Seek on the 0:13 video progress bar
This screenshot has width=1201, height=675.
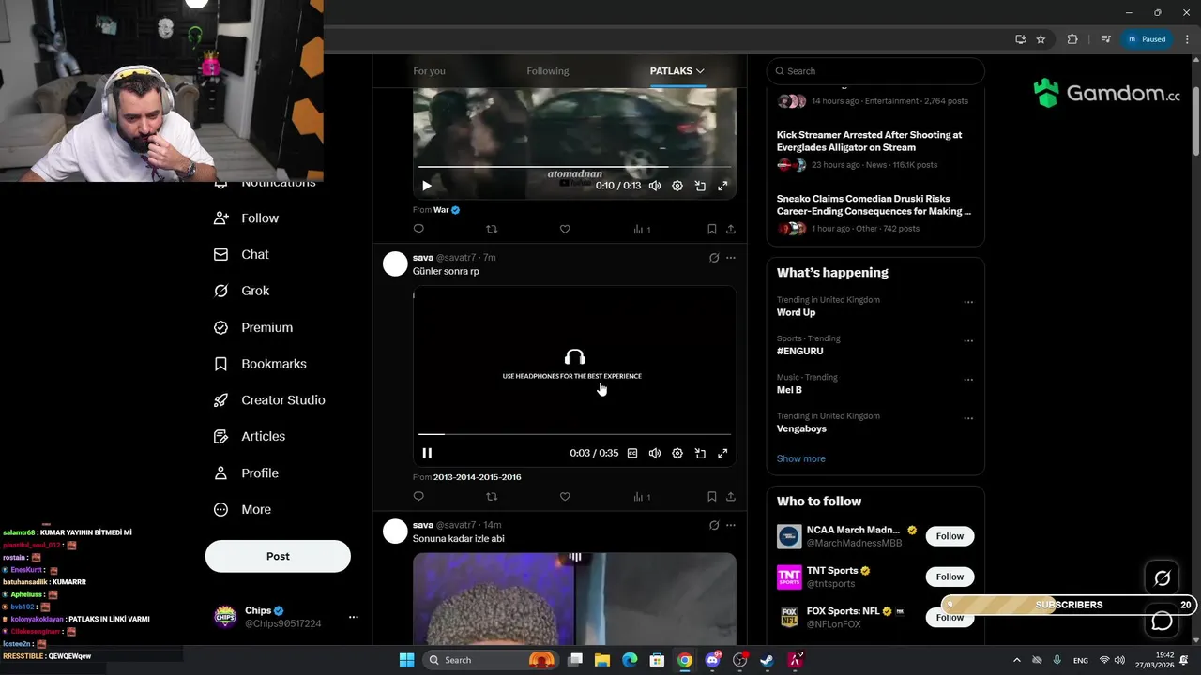574,167
